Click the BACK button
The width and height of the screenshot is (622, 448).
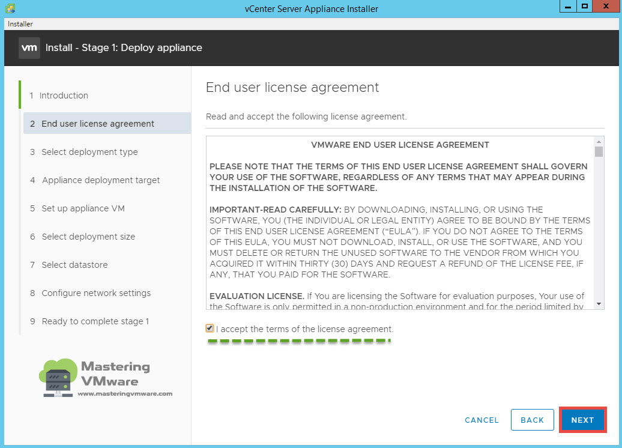point(533,420)
